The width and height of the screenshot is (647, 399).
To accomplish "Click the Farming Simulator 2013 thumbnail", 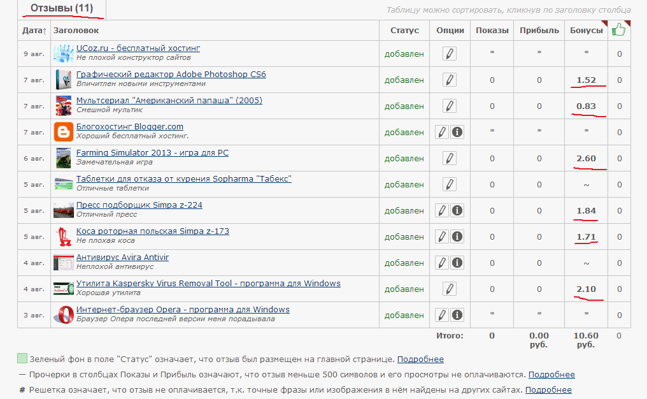I will (x=64, y=158).
